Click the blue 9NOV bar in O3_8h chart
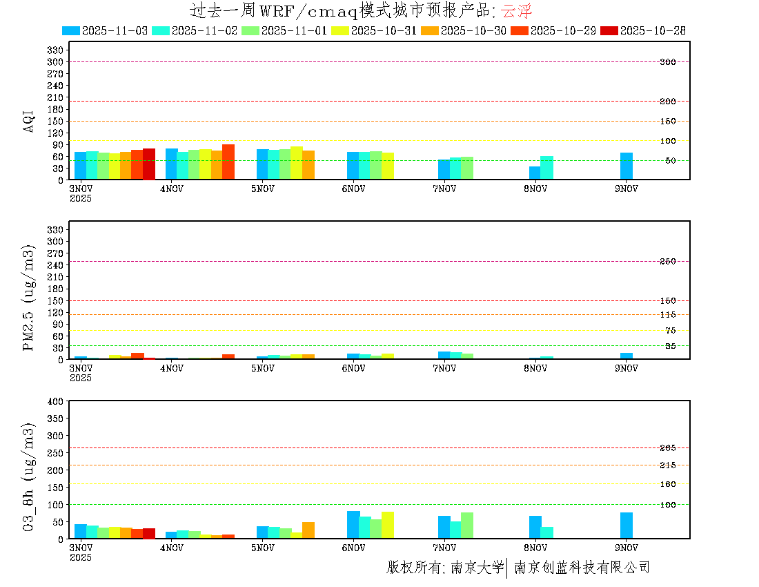The height and width of the screenshot is (587, 759). click(627, 525)
